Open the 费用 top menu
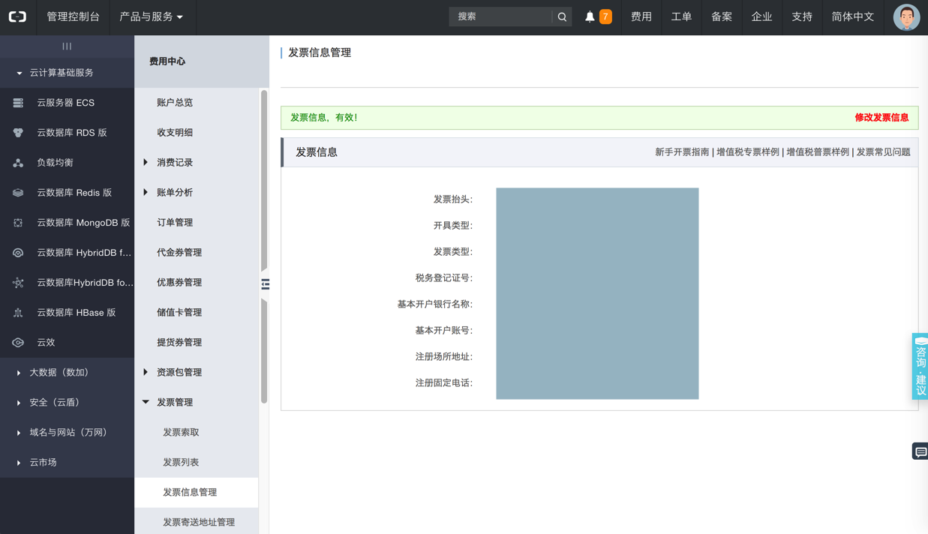The height and width of the screenshot is (534, 928). [641, 16]
